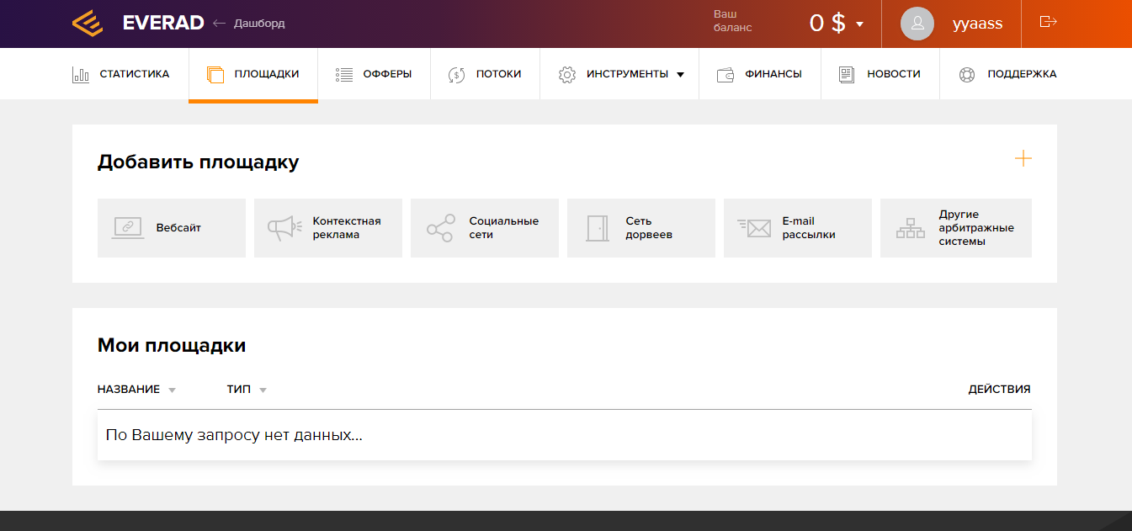
Task: Click the EVERAD brand name text
Action: (x=163, y=24)
